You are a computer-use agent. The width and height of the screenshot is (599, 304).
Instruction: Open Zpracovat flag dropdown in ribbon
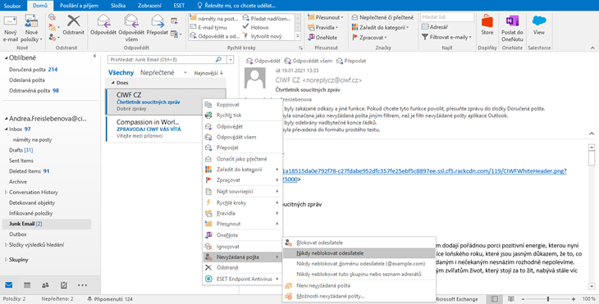tap(369, 38)
